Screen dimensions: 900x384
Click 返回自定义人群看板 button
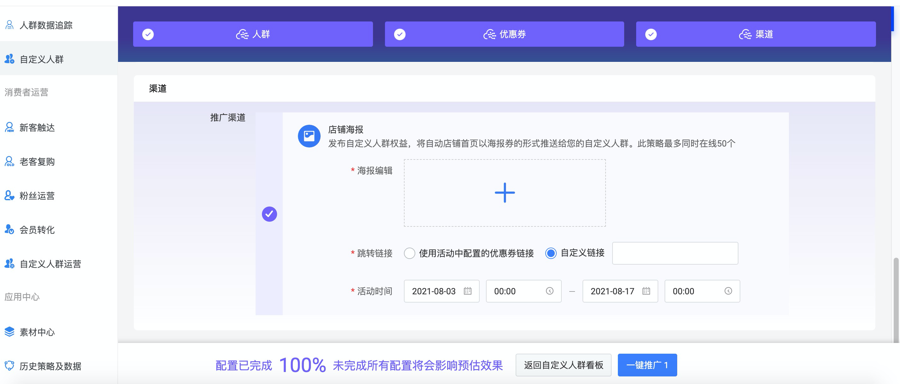563,365
